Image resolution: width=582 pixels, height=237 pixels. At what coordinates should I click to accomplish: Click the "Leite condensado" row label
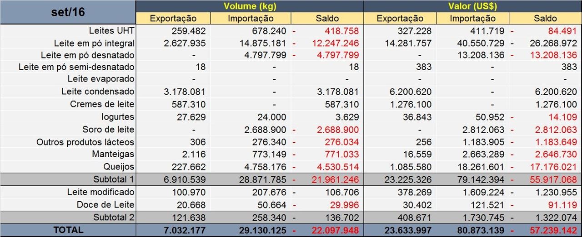[98, 92]
